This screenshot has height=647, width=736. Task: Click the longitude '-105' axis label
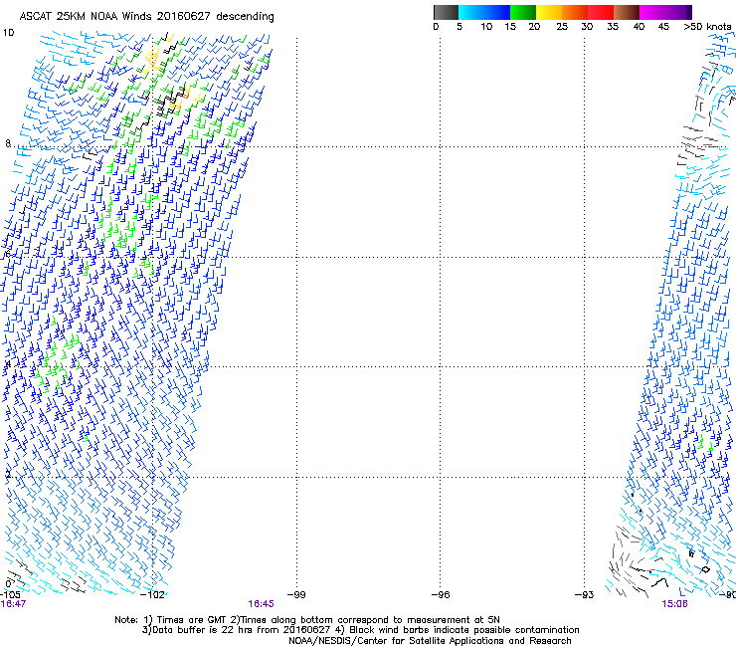9,595
